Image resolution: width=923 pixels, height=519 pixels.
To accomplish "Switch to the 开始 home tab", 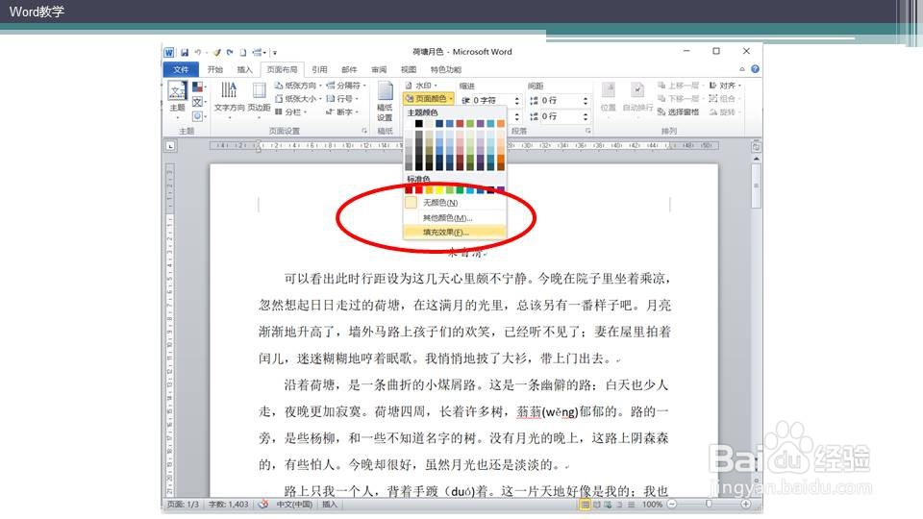I will point(214,69).
